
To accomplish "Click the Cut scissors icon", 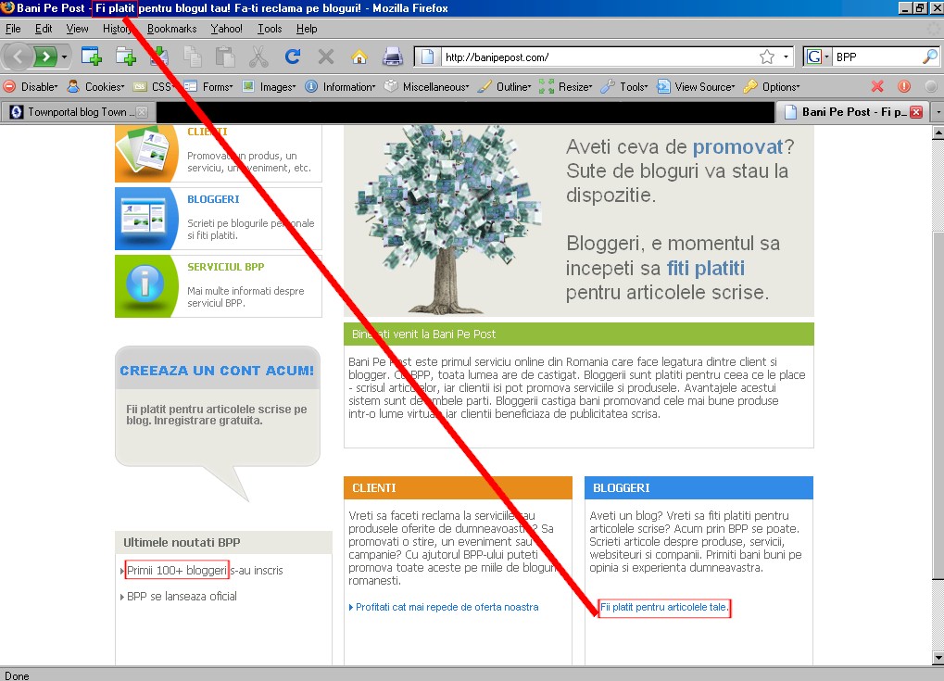I will 258,57.
